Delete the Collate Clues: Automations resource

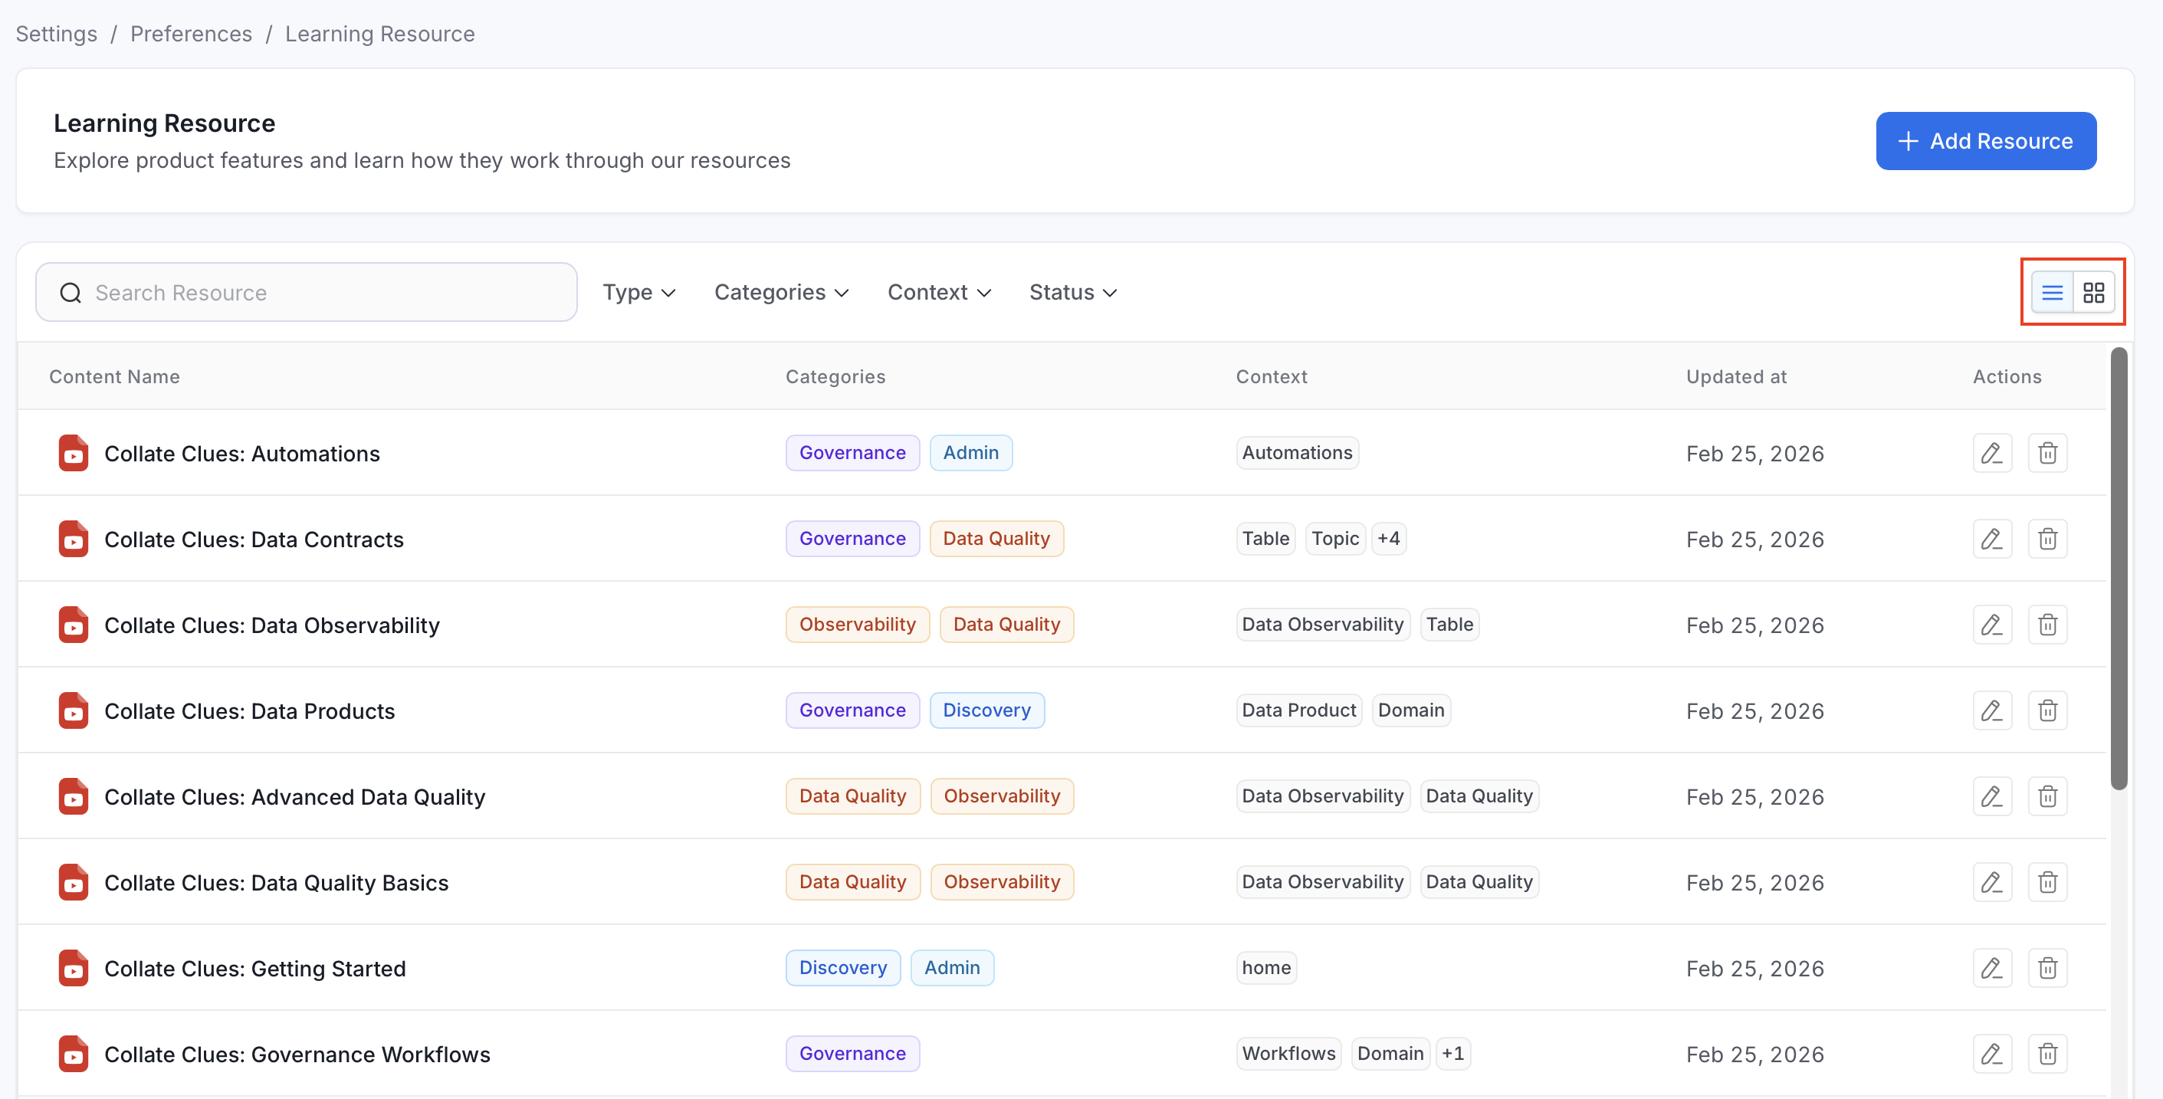2047,454
